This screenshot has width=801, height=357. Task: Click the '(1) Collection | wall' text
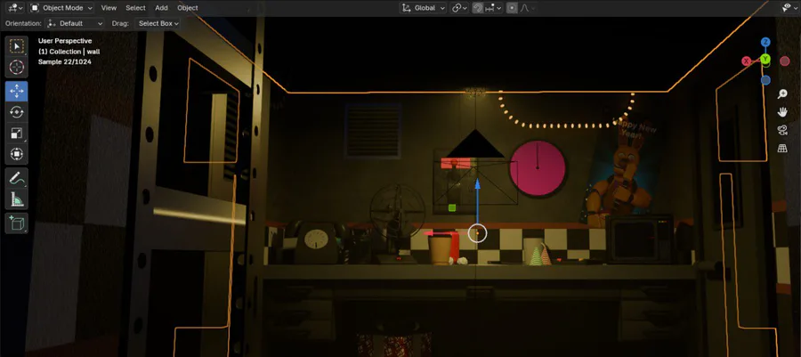click(69, 52)
